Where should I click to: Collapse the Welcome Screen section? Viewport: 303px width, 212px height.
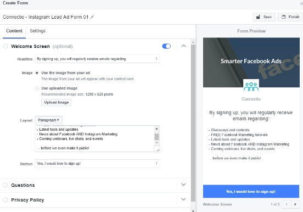click(x=183, y=46)
